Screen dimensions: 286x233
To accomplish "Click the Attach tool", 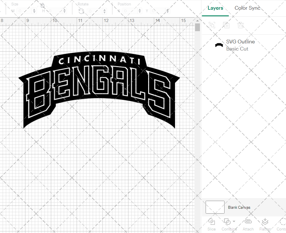I will [x=248, y=225].
